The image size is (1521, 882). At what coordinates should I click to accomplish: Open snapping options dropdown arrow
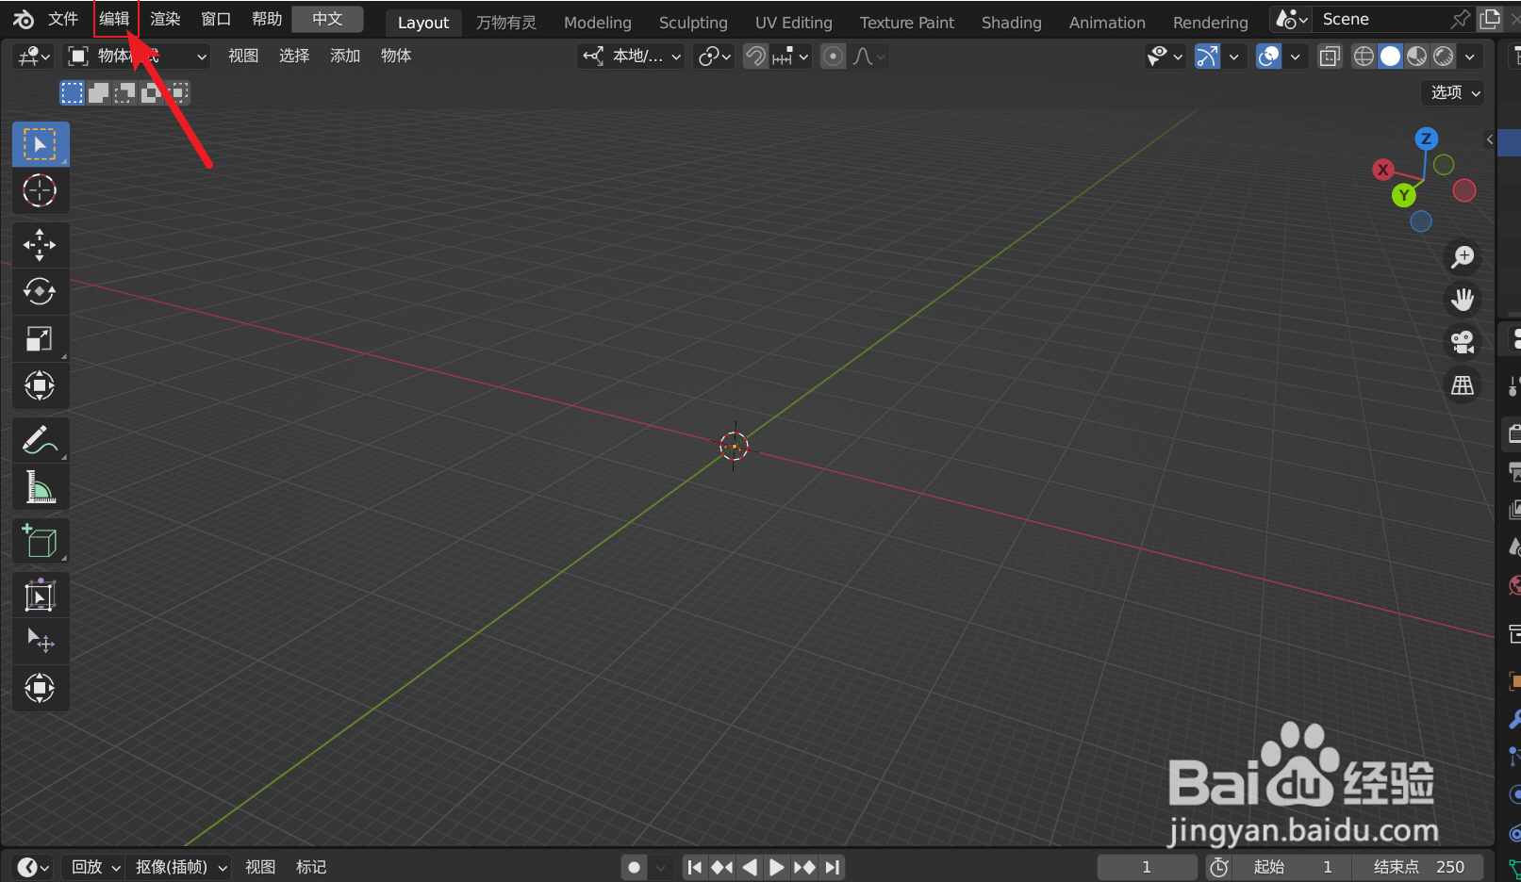coord(790,57)
